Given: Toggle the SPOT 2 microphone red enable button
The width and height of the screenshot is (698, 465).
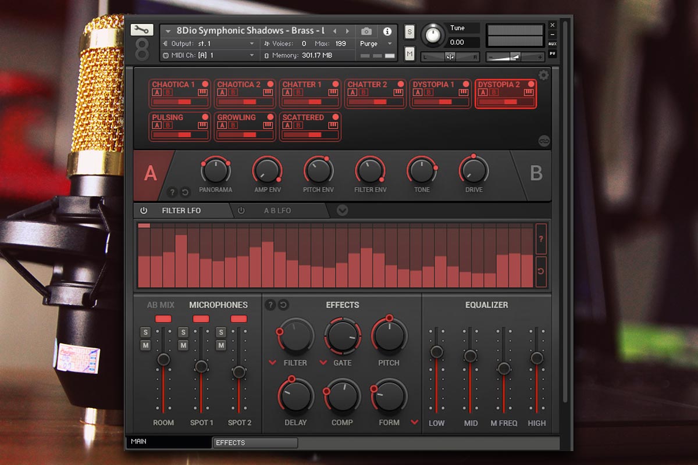Looking at the screenshot, I should click(x=238, y=319).
